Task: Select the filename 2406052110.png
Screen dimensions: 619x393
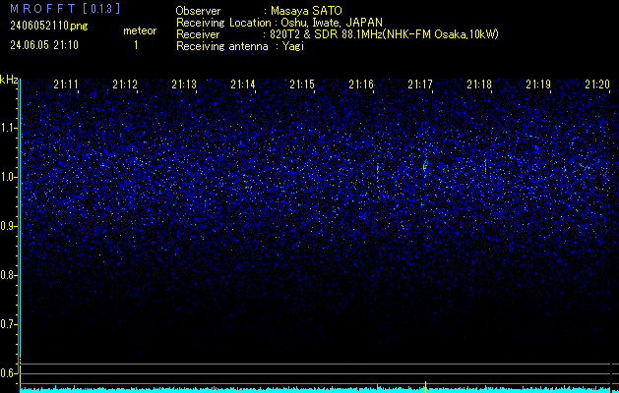Action: (49, 26)
